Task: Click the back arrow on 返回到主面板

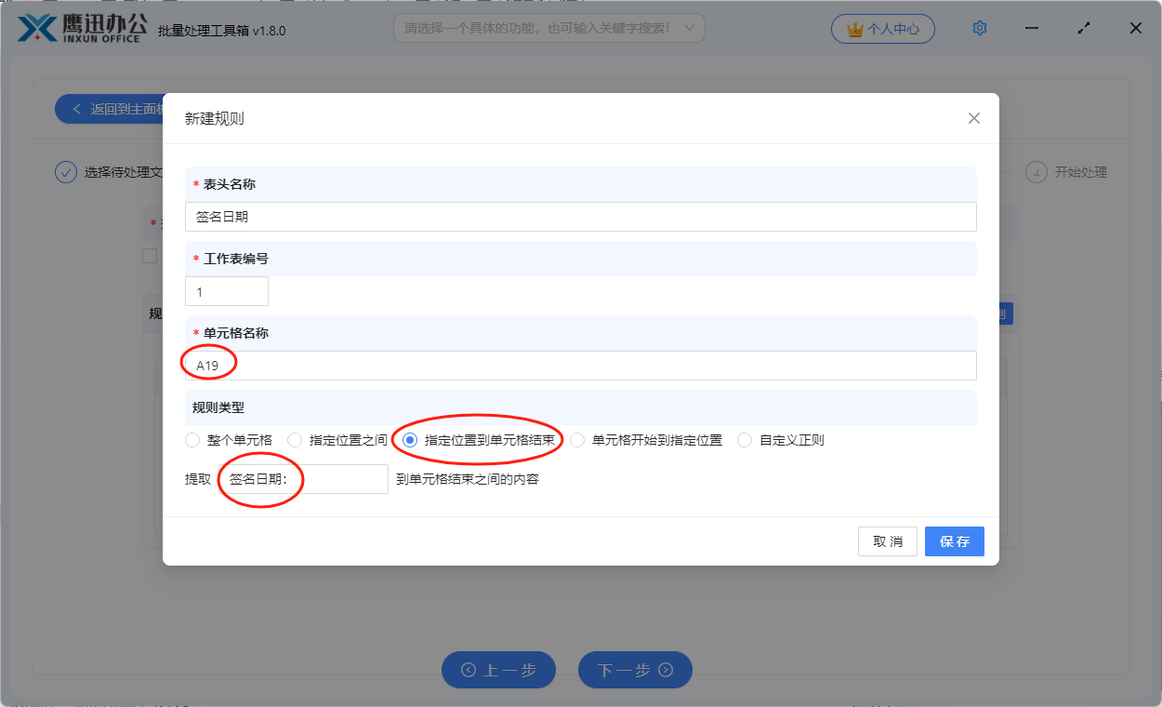Action: [x=76, y=108]
